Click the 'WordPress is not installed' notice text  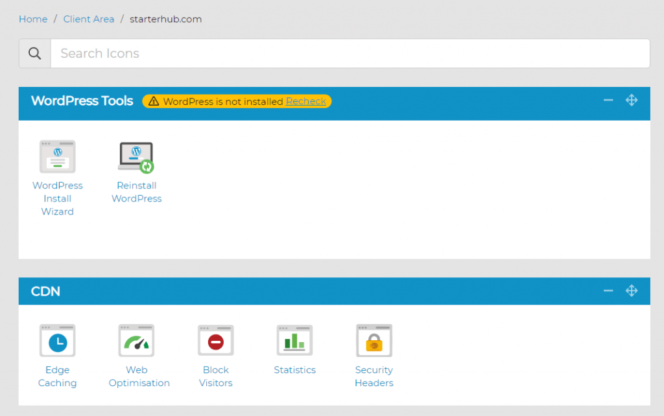pyautogui.click(x=223, y=102)
